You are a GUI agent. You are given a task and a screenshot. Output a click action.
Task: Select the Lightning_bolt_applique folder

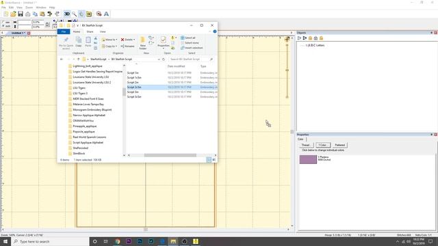[88, 66]
